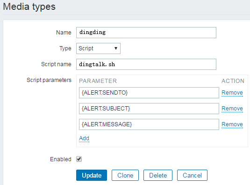250x185 pixels.
Task: Click the Enabled label text
Action: pos(61,159)
